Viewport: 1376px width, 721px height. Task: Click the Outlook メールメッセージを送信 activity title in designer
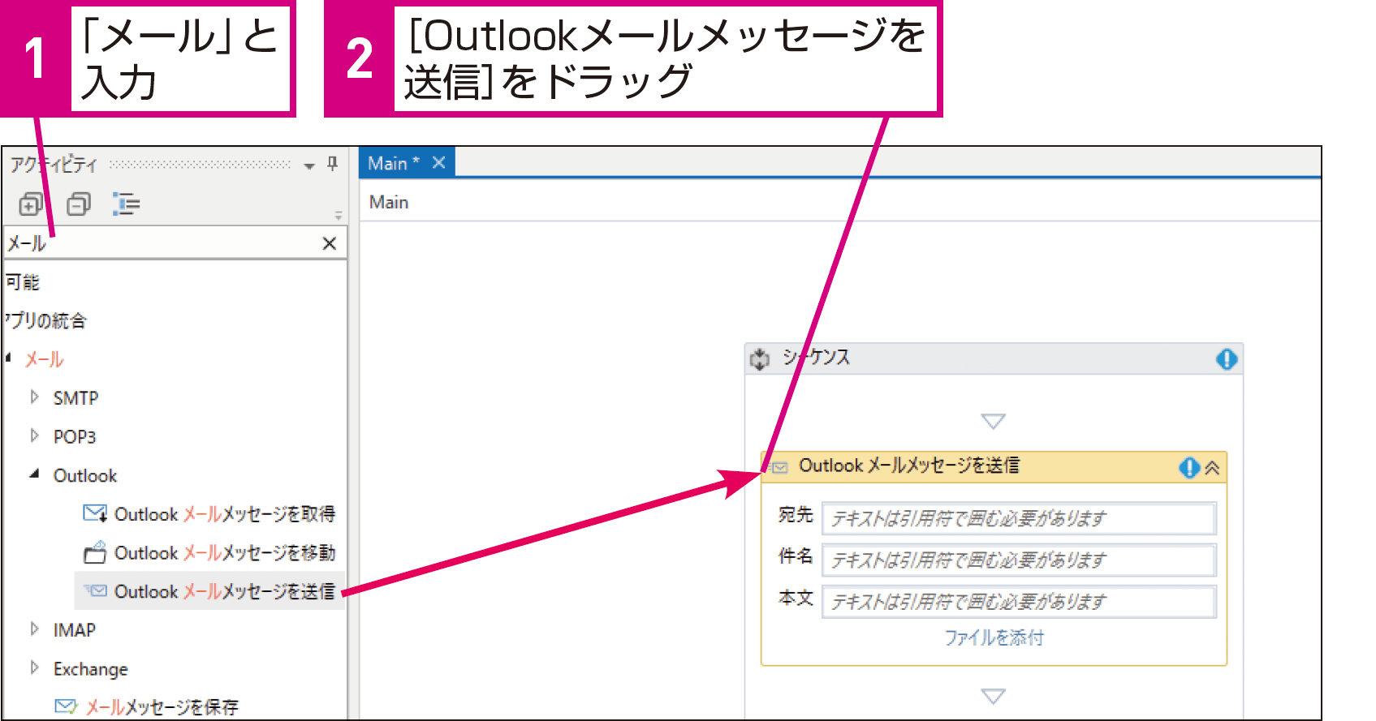tap(909, 466)
